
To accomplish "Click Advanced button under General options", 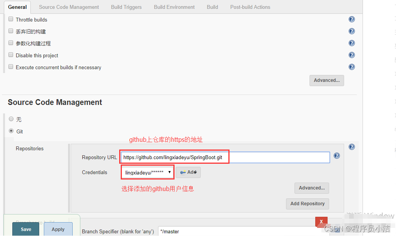I will (x=326, y=80).
